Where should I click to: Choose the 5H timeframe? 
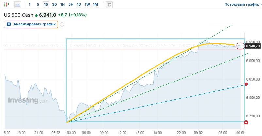[71, 5]
